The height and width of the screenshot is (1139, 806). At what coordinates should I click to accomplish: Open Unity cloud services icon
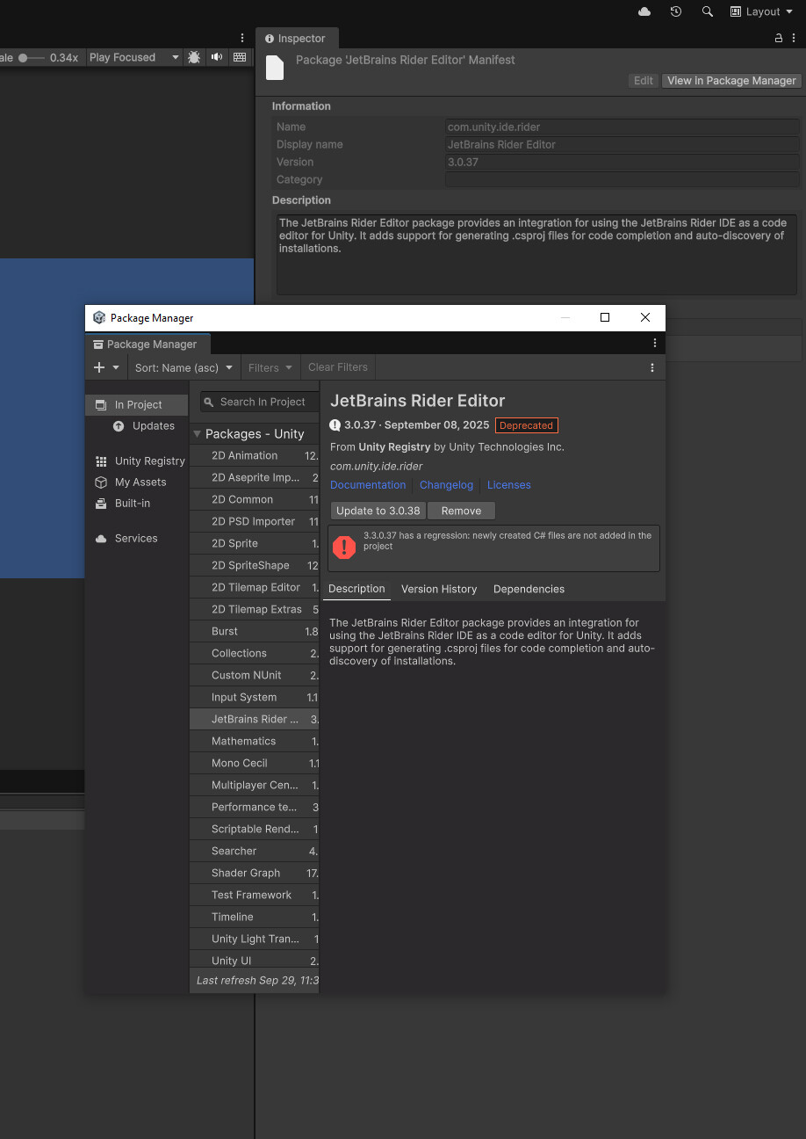tap(644, 11)
